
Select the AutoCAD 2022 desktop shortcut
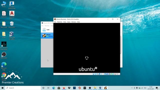coord(12,15)
